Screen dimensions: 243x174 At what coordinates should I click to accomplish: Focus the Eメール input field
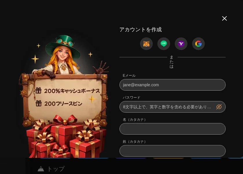(172, 85)
